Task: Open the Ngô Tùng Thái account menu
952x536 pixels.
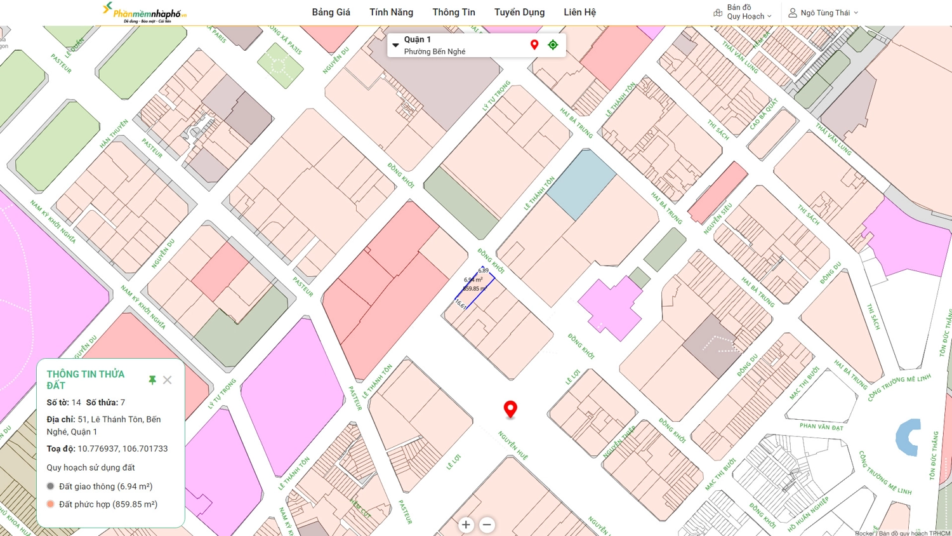Action: (x=825, y=13)
